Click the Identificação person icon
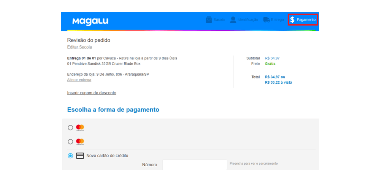This screenshot has height=180, width=379. (233, 20)
